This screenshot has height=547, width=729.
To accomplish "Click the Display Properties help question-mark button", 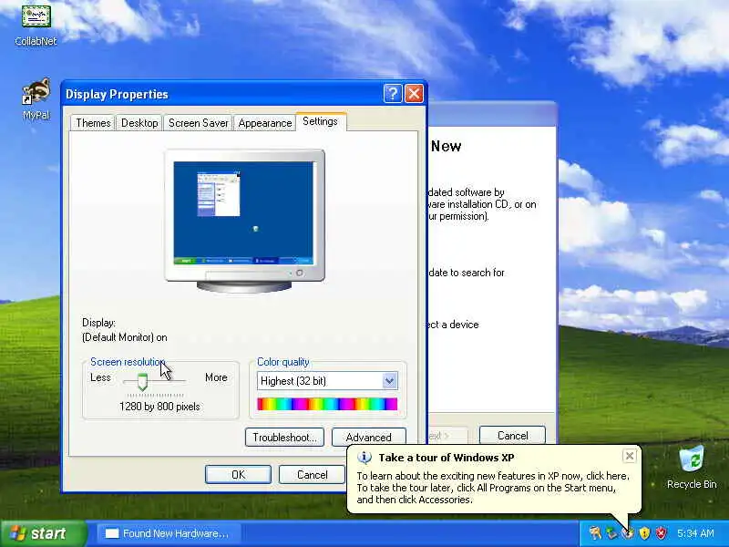I will (393, 94).
